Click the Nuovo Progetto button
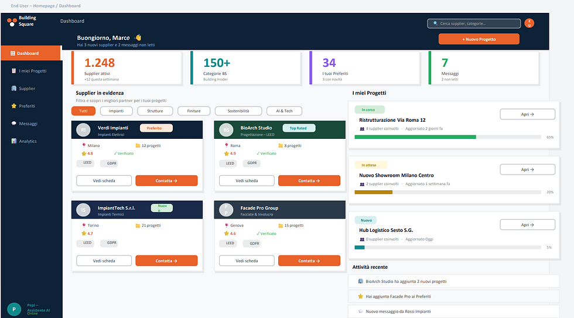The width and height of the screenshot is (574, 318). (479, 39)
